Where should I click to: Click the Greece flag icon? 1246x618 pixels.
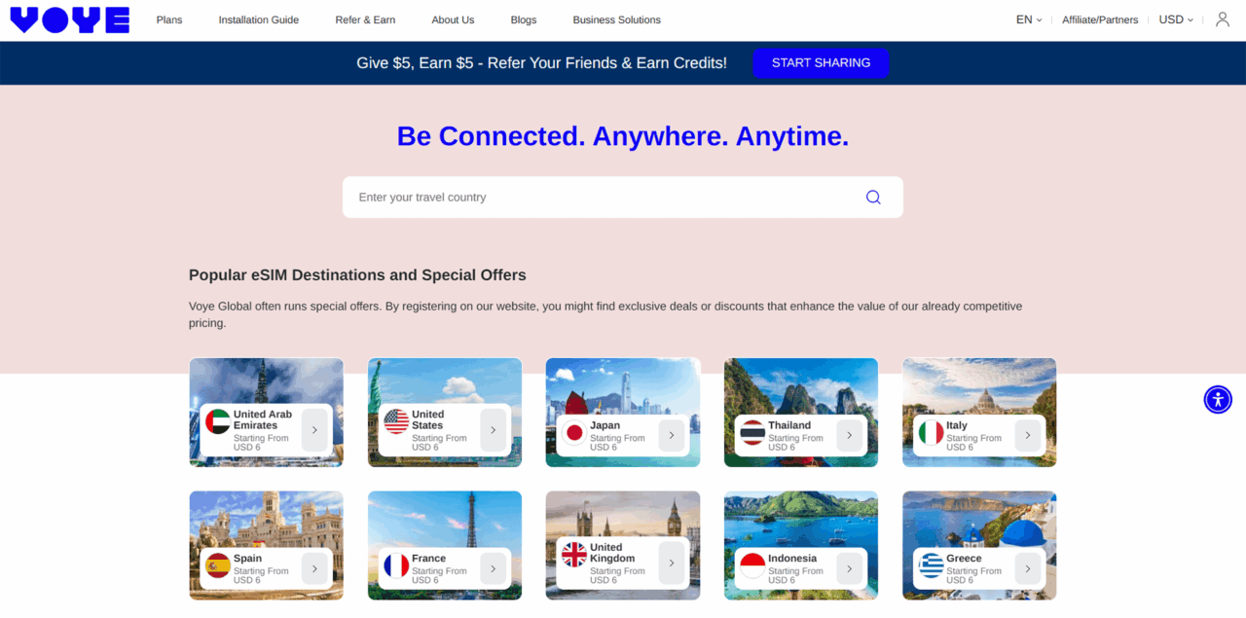click(932, 565)
